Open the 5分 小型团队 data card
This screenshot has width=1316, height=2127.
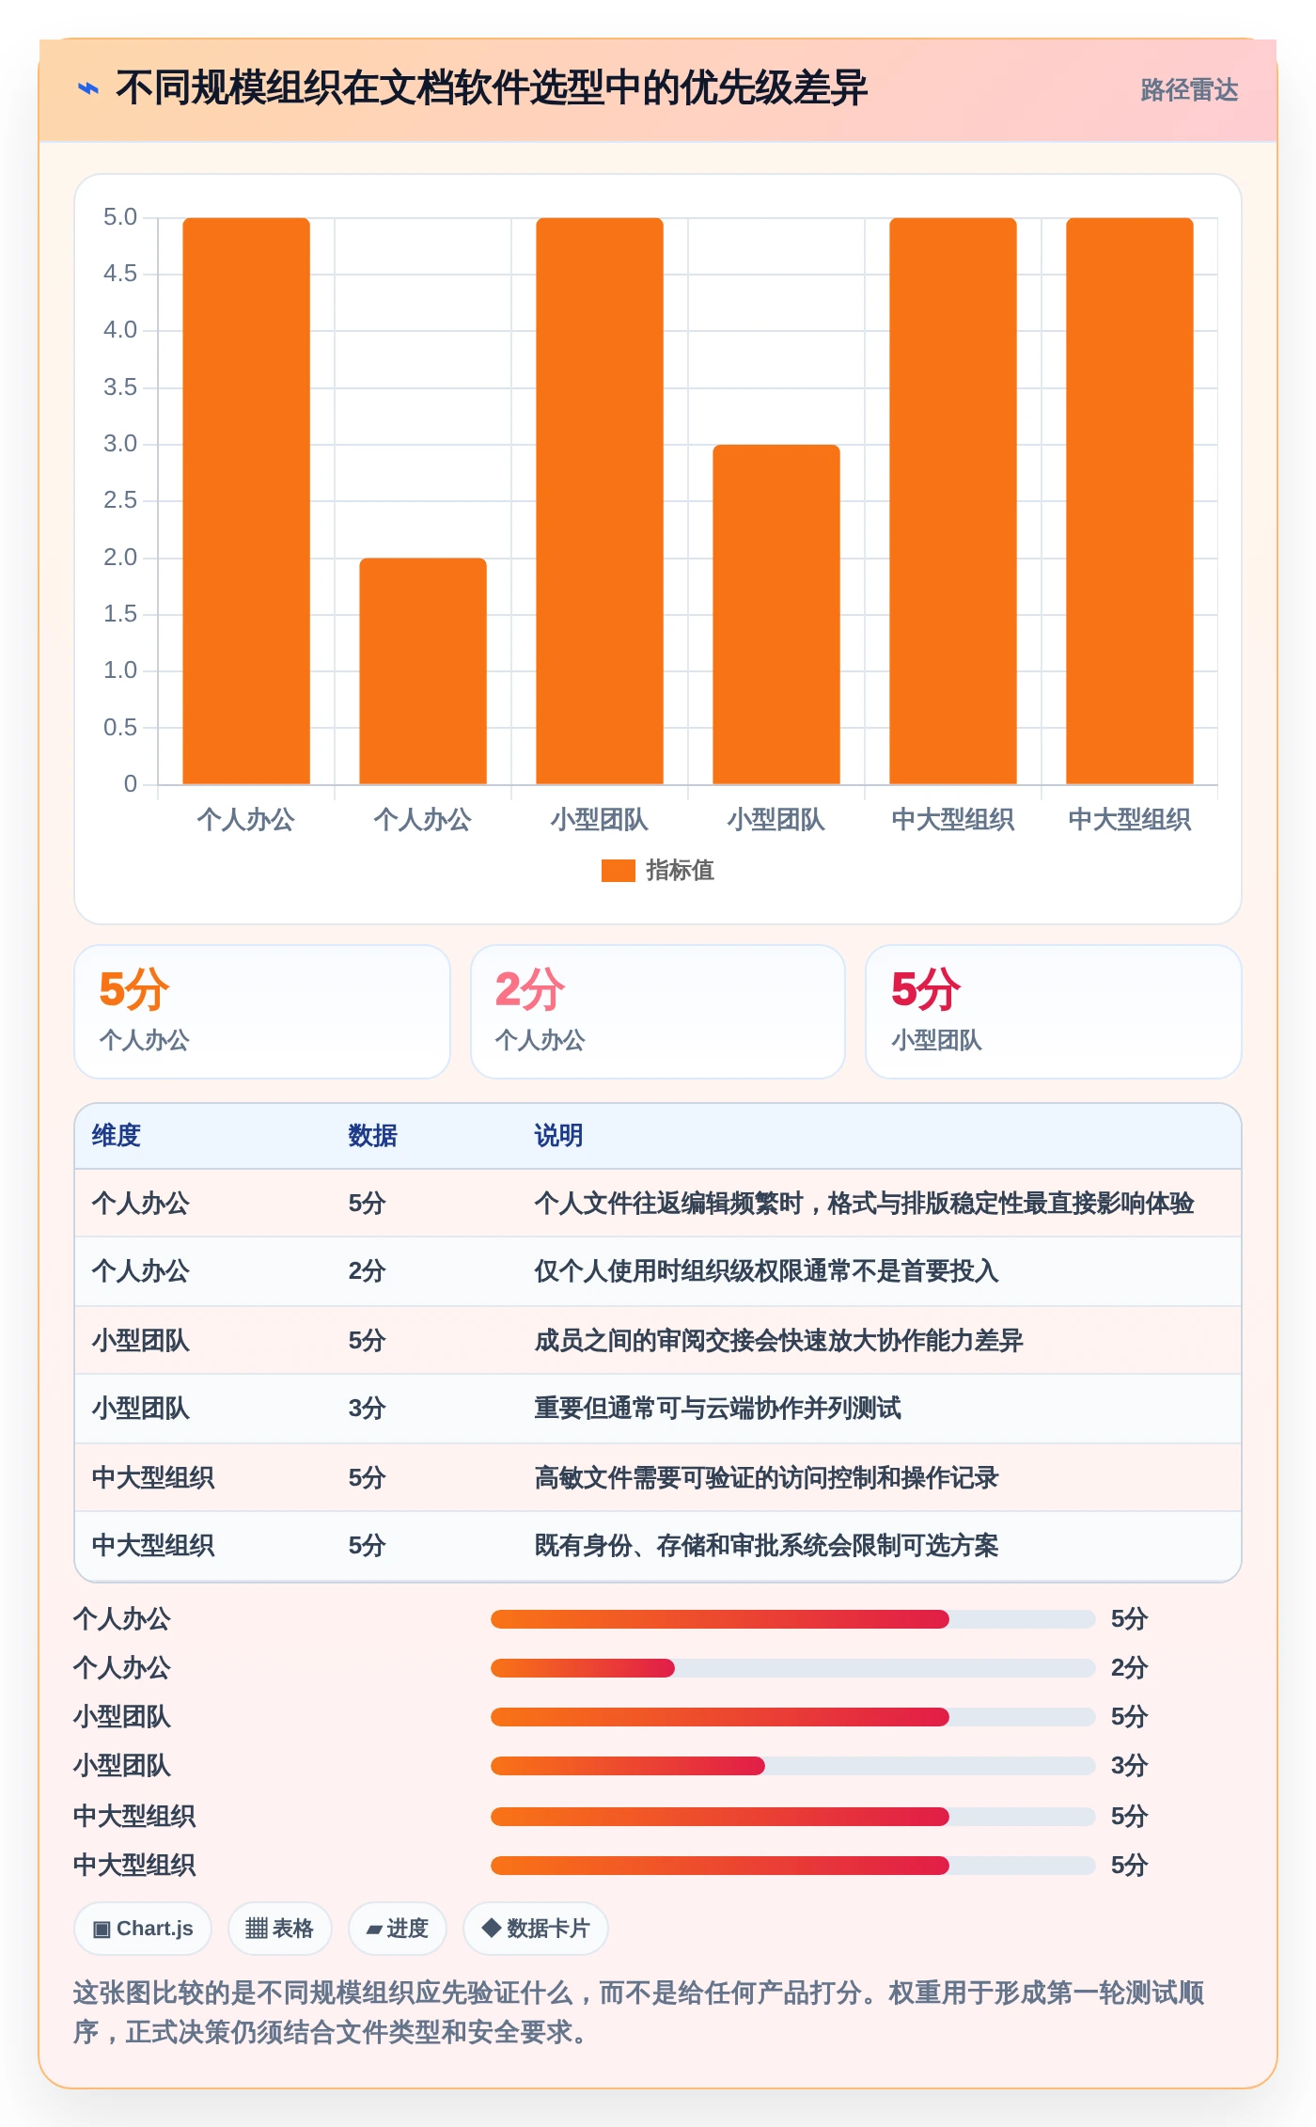(x=1054, y=1012)
